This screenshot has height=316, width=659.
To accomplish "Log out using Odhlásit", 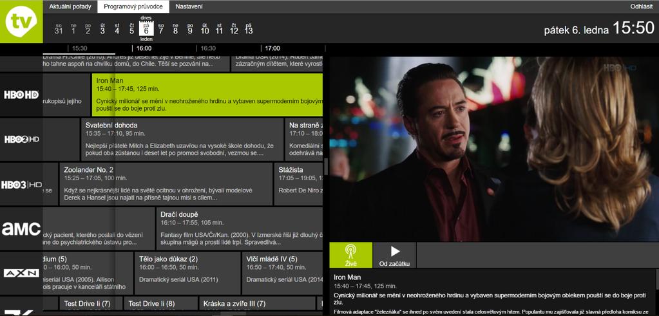I will tap(642, 6).
